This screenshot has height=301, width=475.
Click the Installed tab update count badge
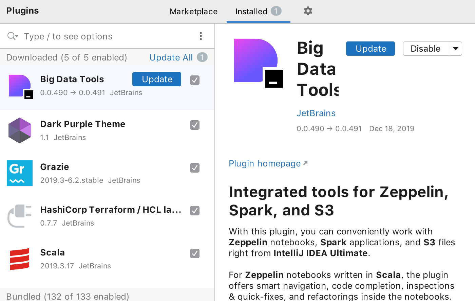tap(276, 11)
